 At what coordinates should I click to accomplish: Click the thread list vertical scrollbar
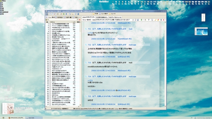[80, 64]
